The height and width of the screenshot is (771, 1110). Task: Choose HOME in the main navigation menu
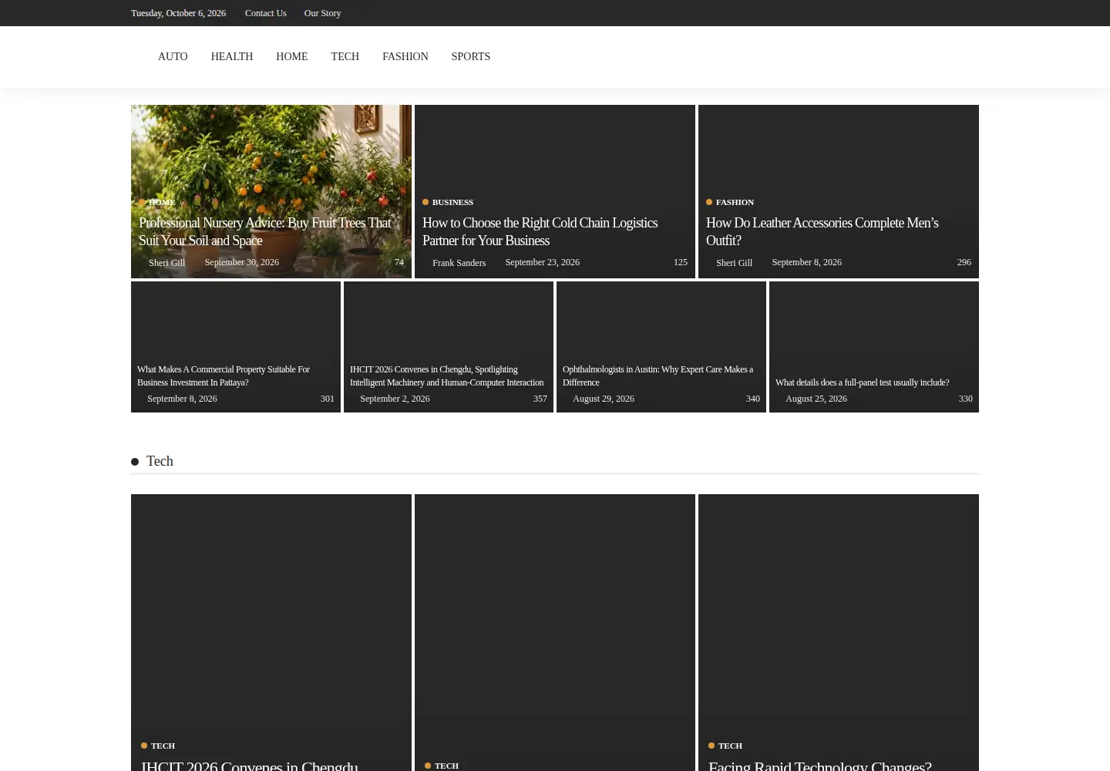pos(291,56)
